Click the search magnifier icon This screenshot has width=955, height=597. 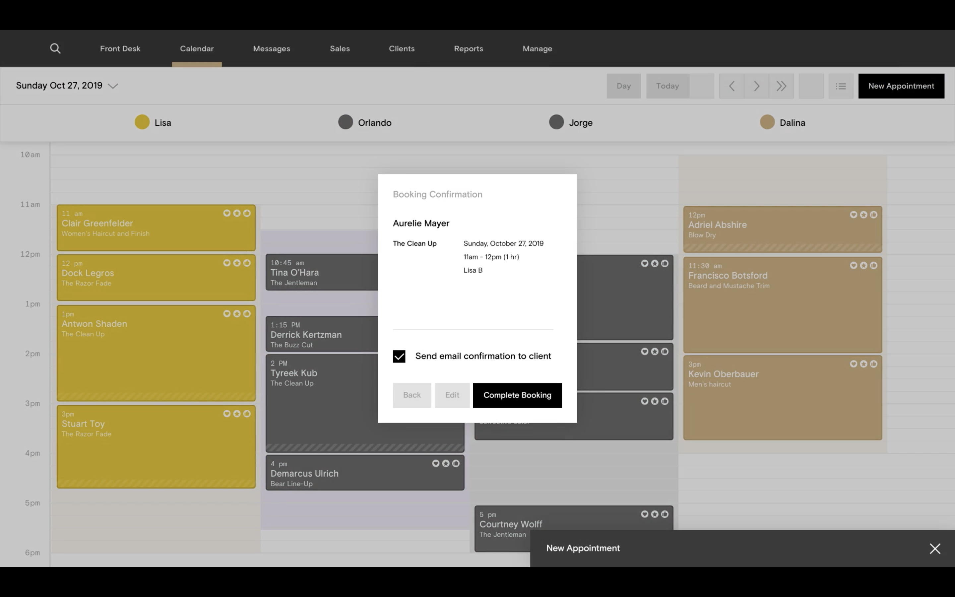[55, 48]
